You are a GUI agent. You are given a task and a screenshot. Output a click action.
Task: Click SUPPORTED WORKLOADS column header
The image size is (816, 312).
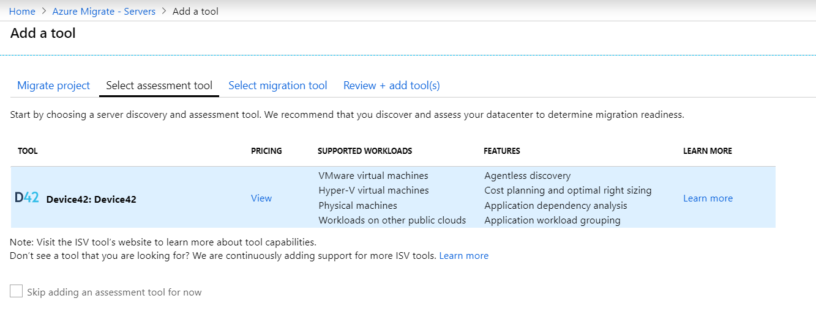pyautogui.click(x=365, y=151)
